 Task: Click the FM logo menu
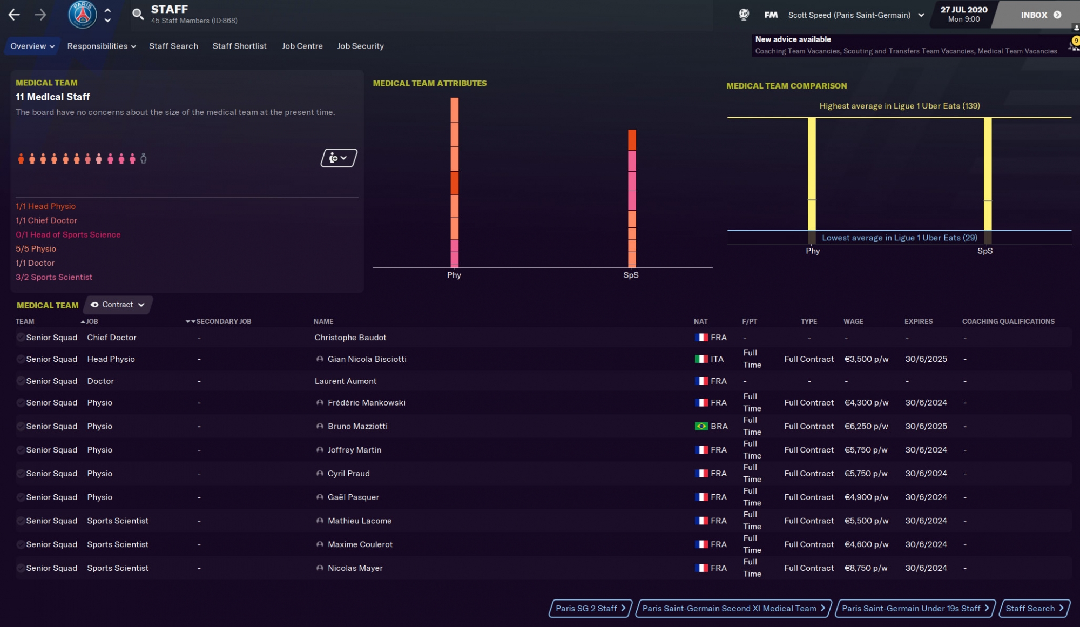[x=771, y=15]
